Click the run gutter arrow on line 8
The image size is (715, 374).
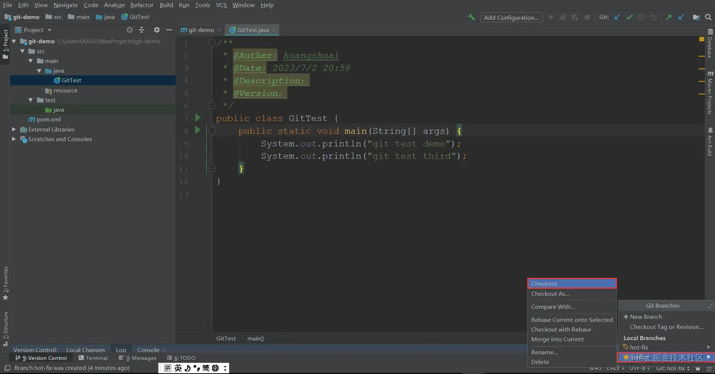click(198, 130)
